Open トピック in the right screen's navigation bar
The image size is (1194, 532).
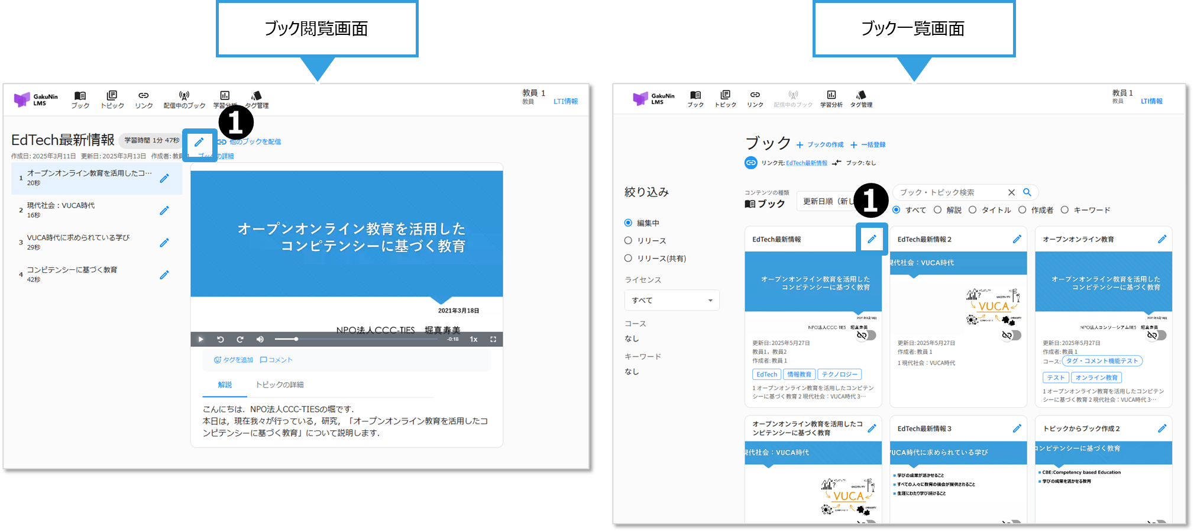[725, 99]
